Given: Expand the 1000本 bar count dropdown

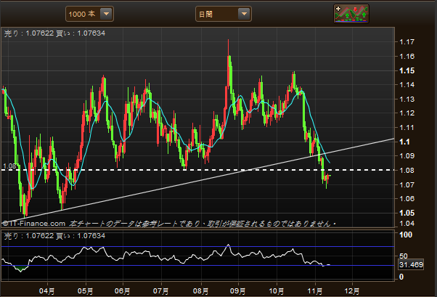Looking at the screenshot, I should (x=89, y=14).
